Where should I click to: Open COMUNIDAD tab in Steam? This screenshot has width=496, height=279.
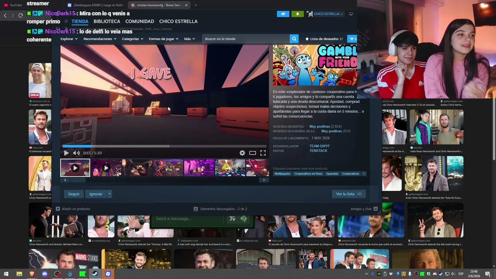coord(139,21)
